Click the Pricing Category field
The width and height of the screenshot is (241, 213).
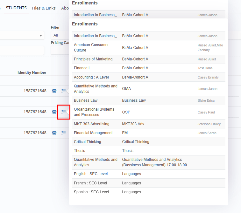coord(60,50)
